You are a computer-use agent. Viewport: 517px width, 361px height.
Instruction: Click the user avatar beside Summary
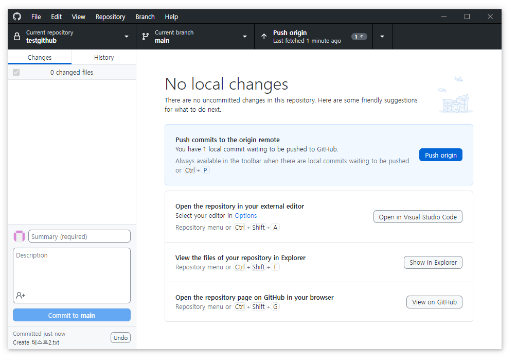(x=19, y=236)
